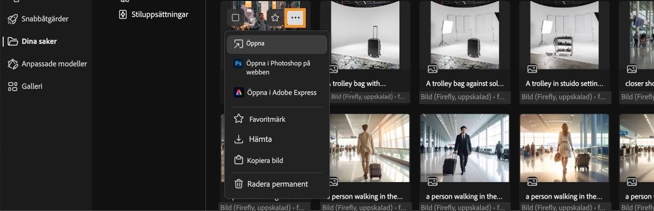The width and height of the screenshot is (654, 211).
Task: Click the 'a person walking in the...' title under beige coat woman
Action: [565, 196]
